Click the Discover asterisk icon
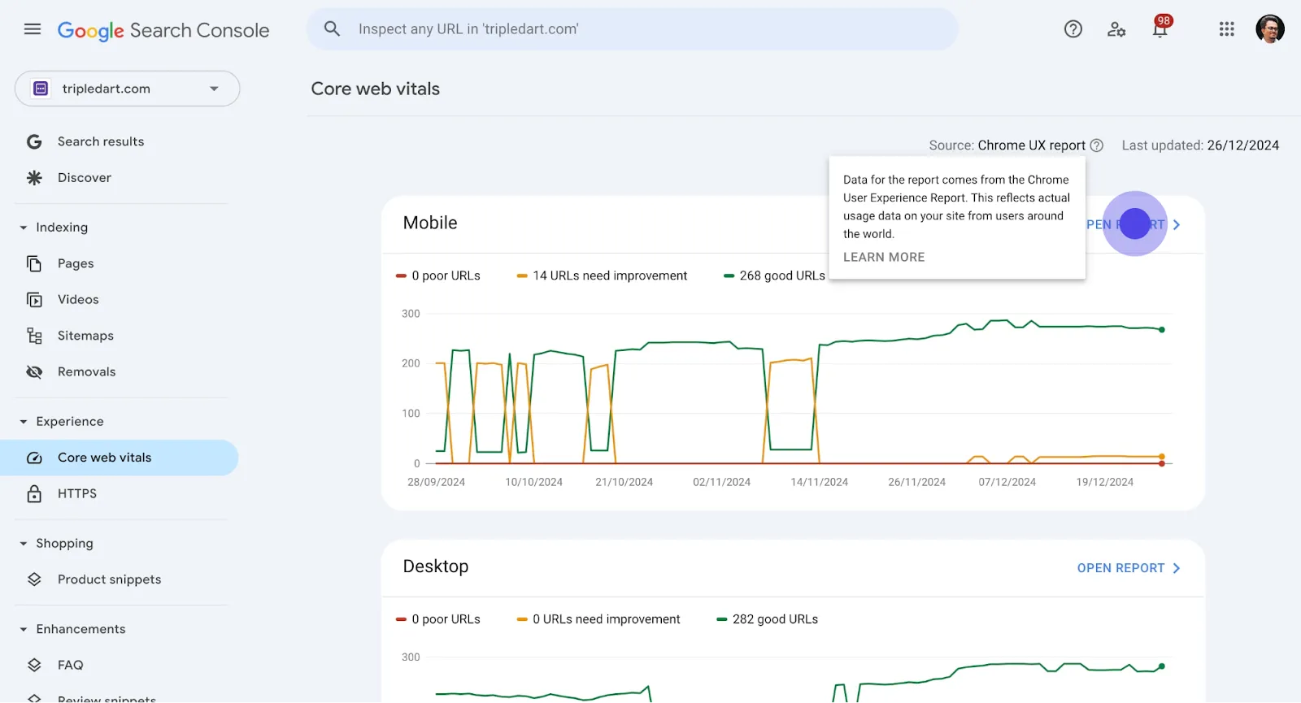The height and width of the screenshot is (703, 1301). tap(34, 177)
